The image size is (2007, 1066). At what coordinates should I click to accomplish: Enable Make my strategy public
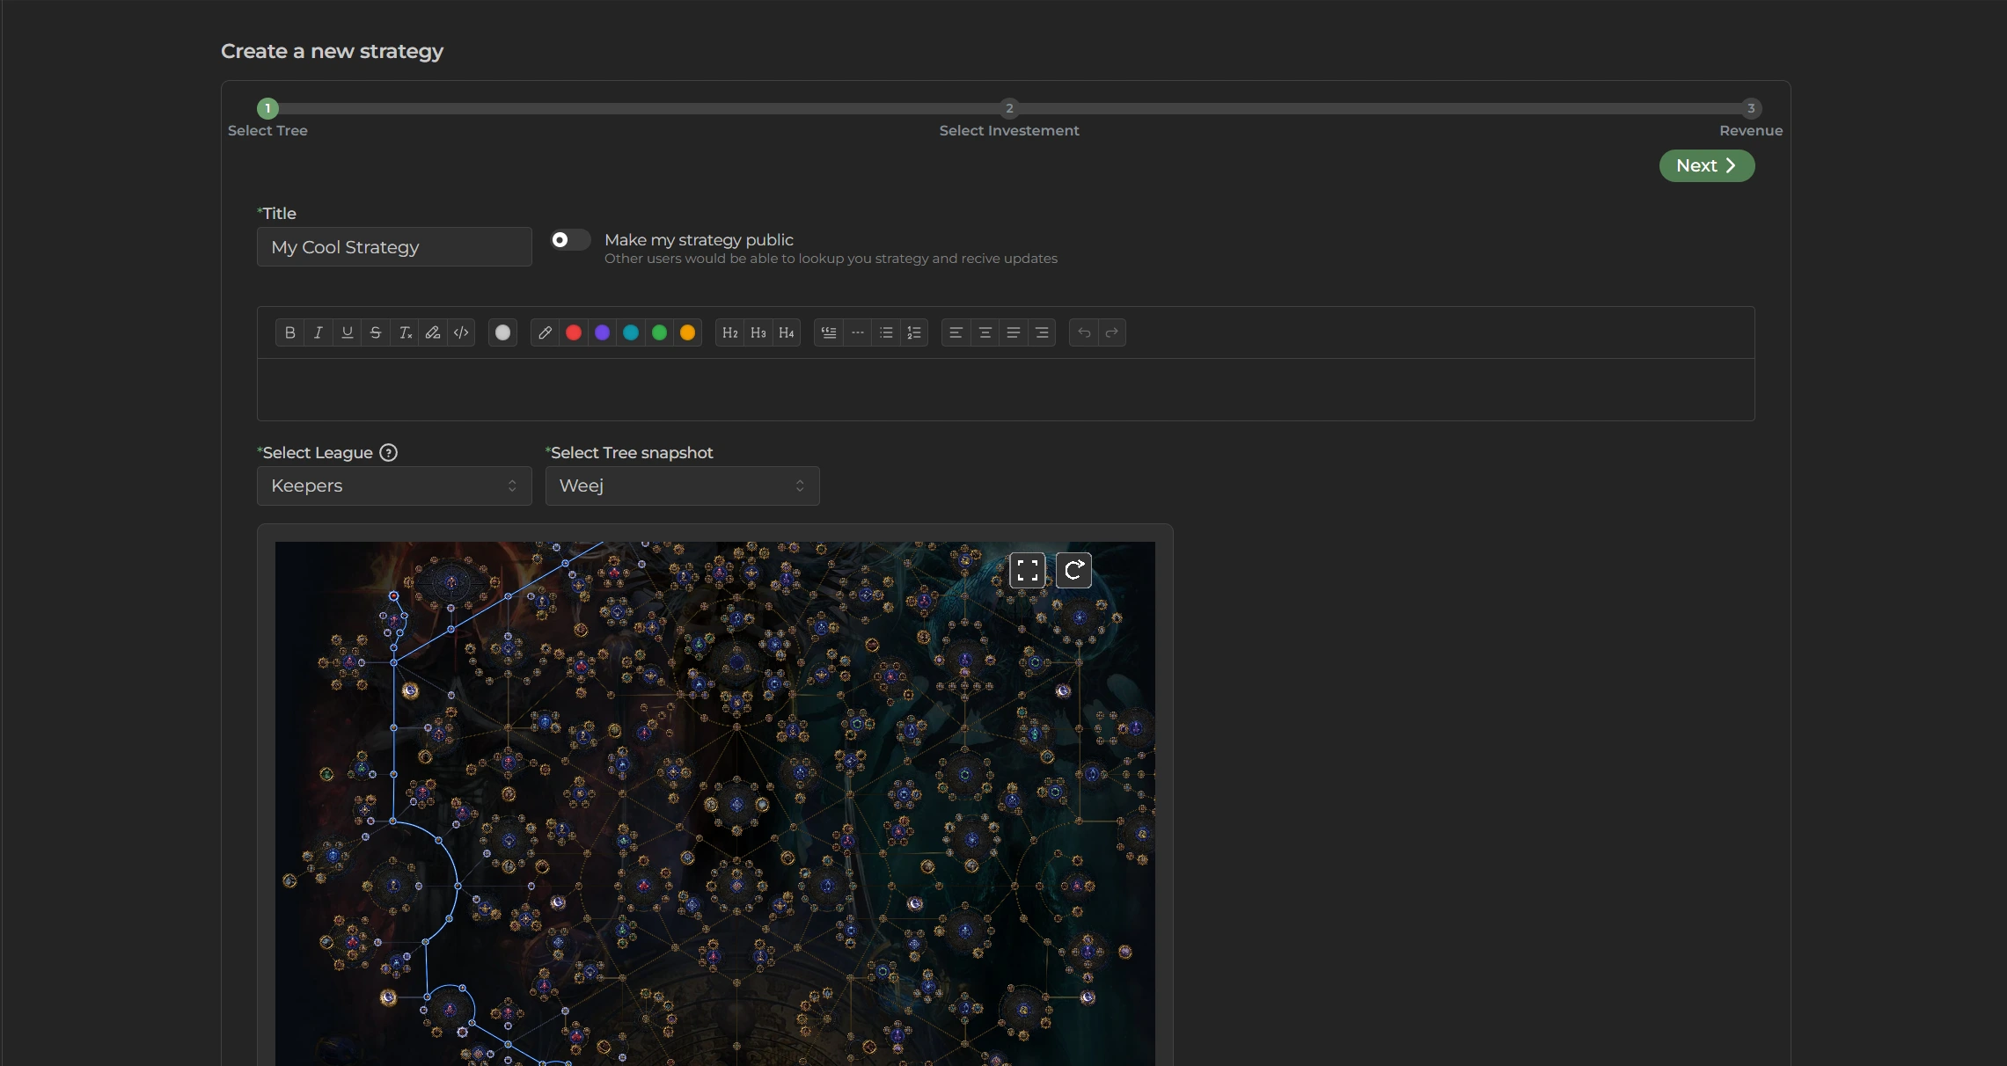point(570,240)
